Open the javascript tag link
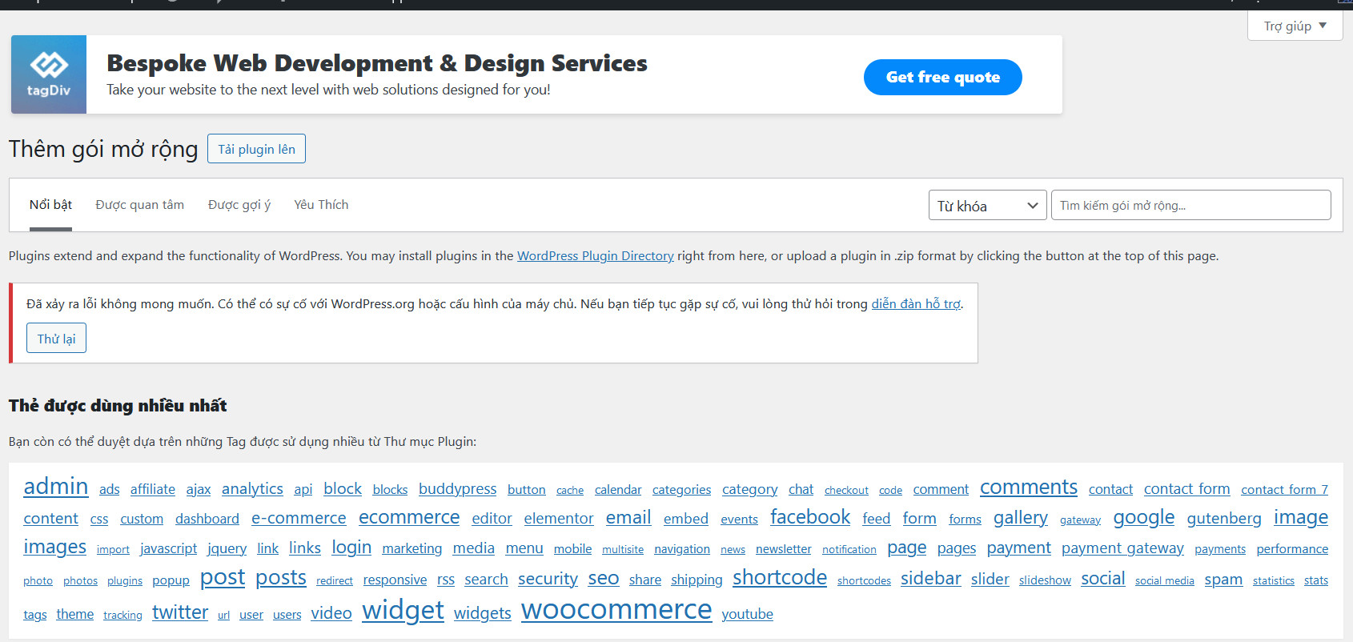This screenshot has height=642, width=1353. pyautogui.click(x=168, y=548)
